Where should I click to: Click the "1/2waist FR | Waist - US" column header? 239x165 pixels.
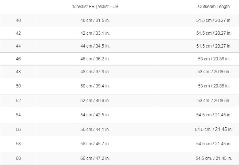95,7
